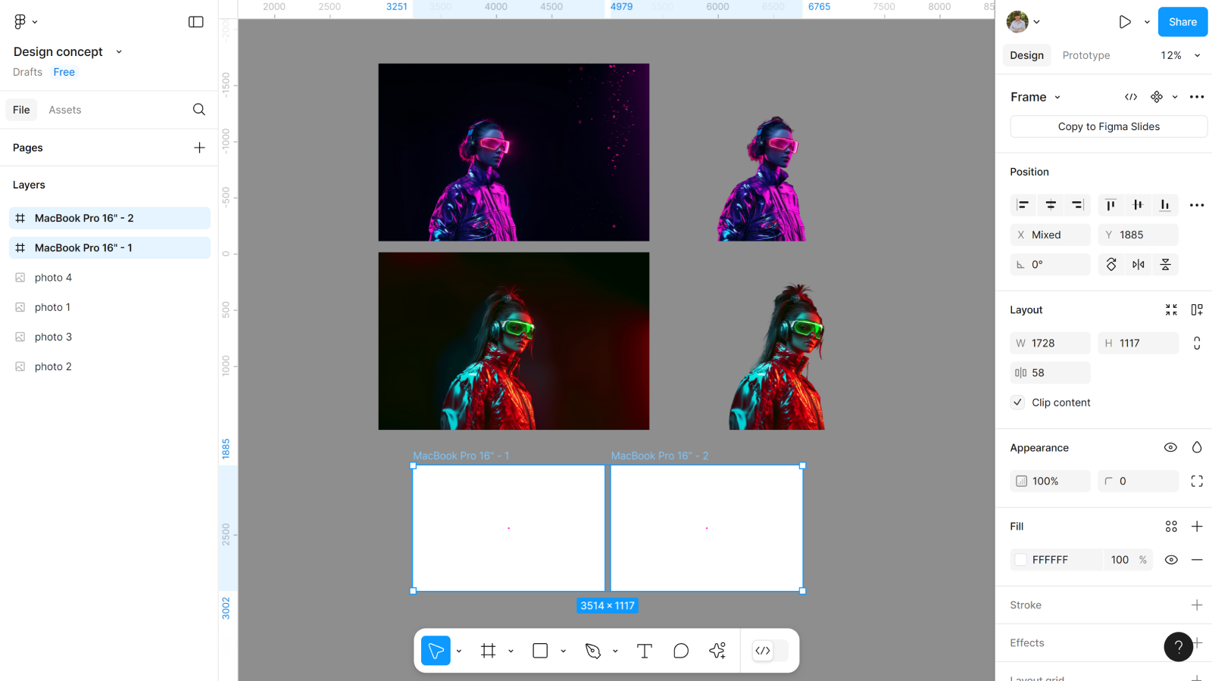The height and width of the screenshot is (681, 1212).
Task: Choose the Comment tool
Action: 681,651
